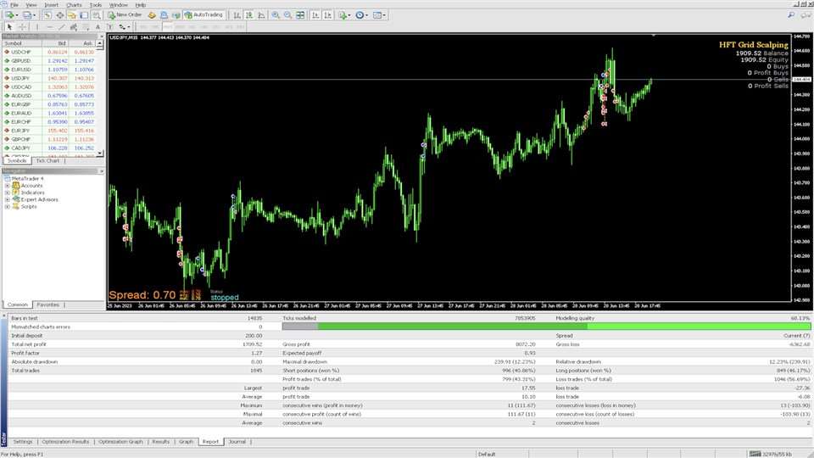Open the Strategy Tester toolbar icon

[97, 15]
